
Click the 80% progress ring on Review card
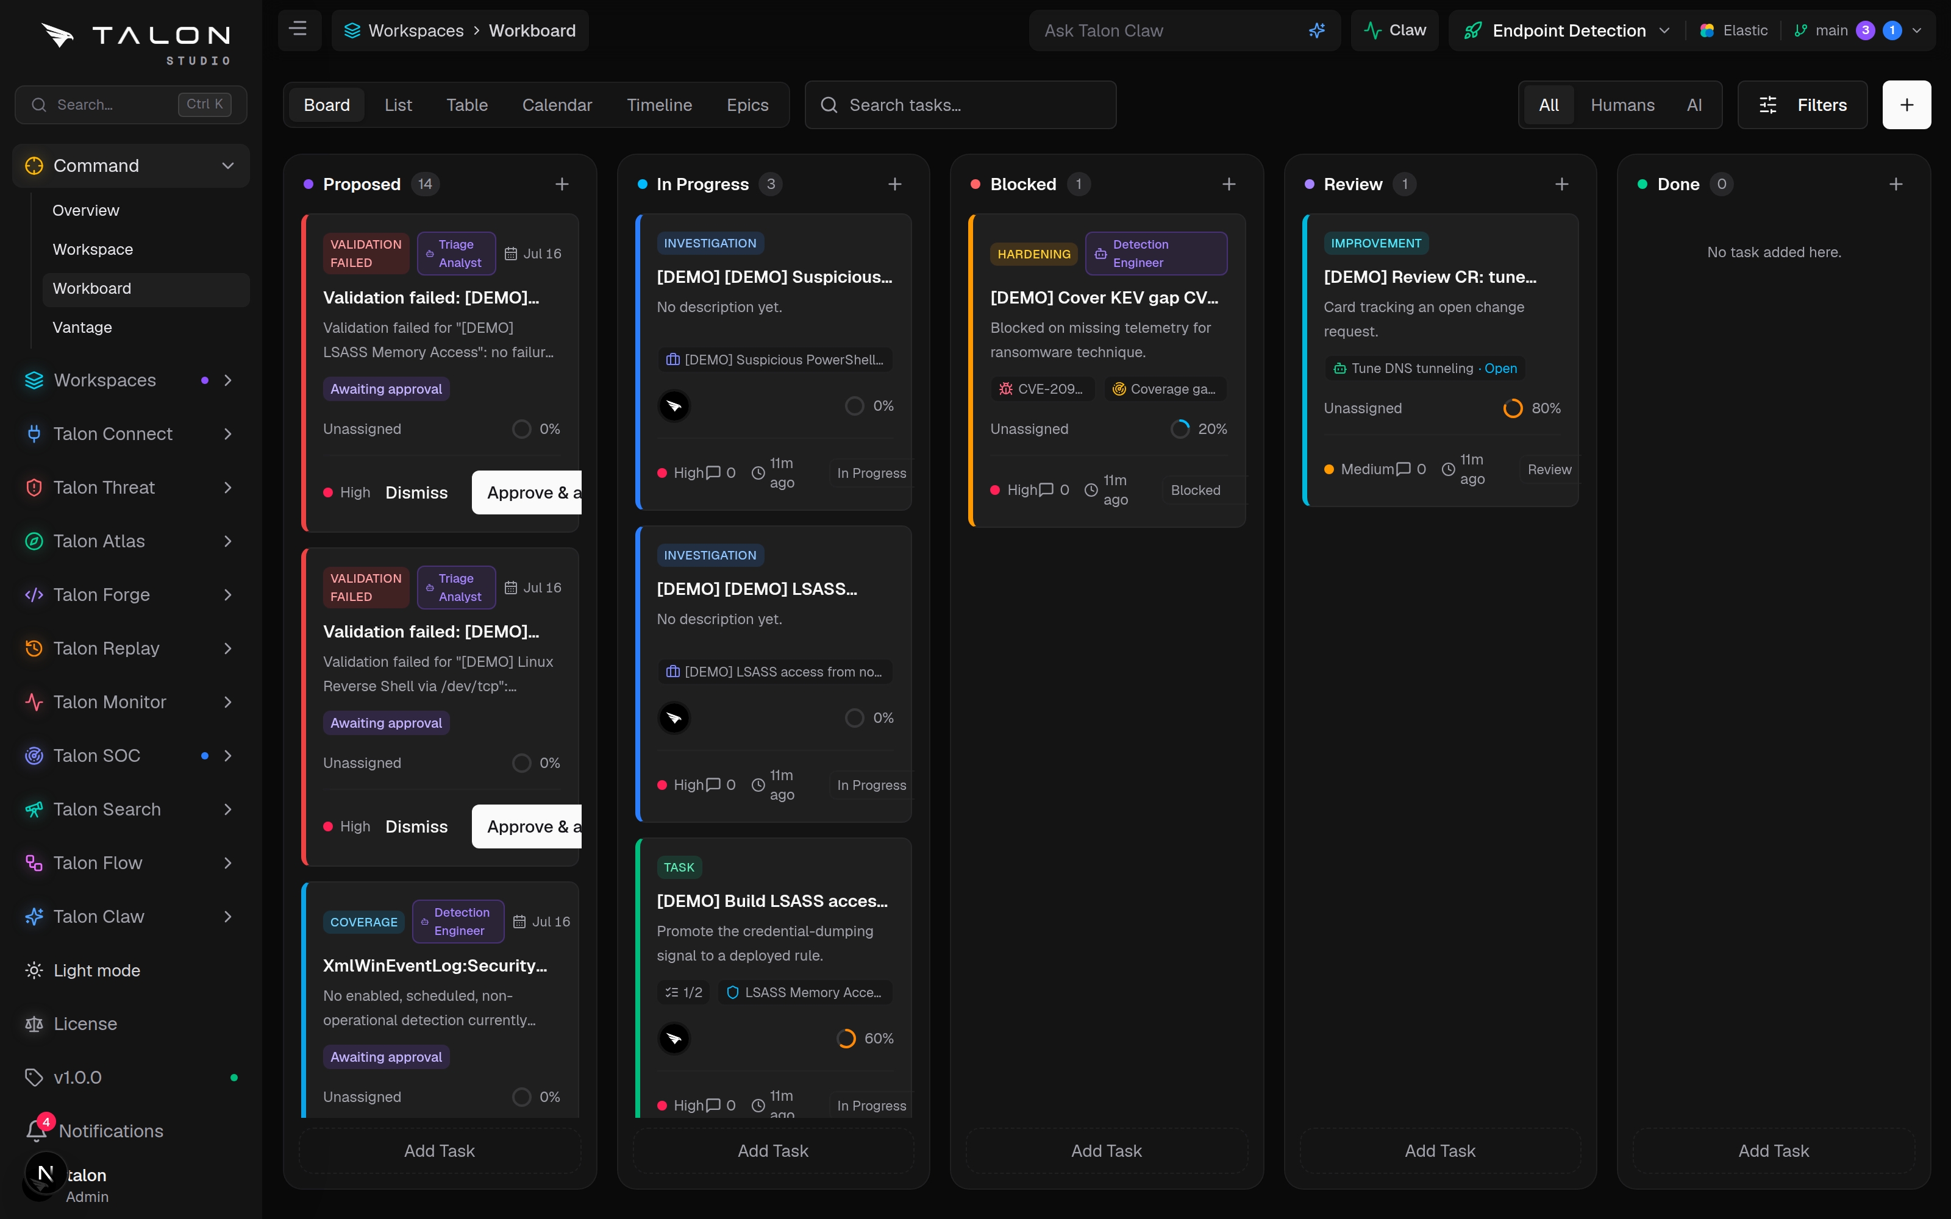pyautogui.click(x=1513, y=408)
